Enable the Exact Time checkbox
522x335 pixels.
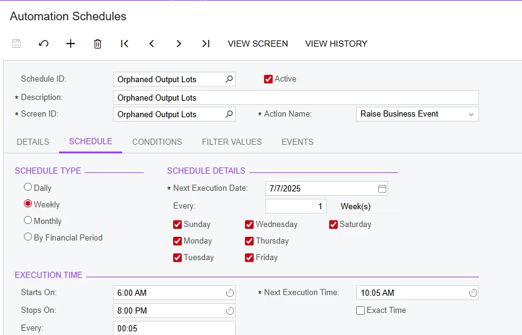click(360, 310)
